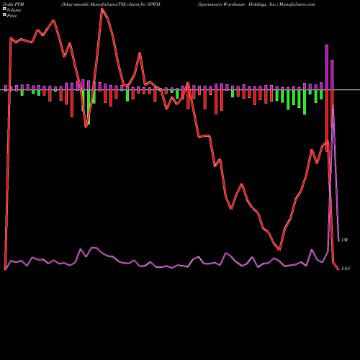This screenshot has height=360, width=360.
Task: Click the MunafaSutra.com text in header
Action: (297, 4)
